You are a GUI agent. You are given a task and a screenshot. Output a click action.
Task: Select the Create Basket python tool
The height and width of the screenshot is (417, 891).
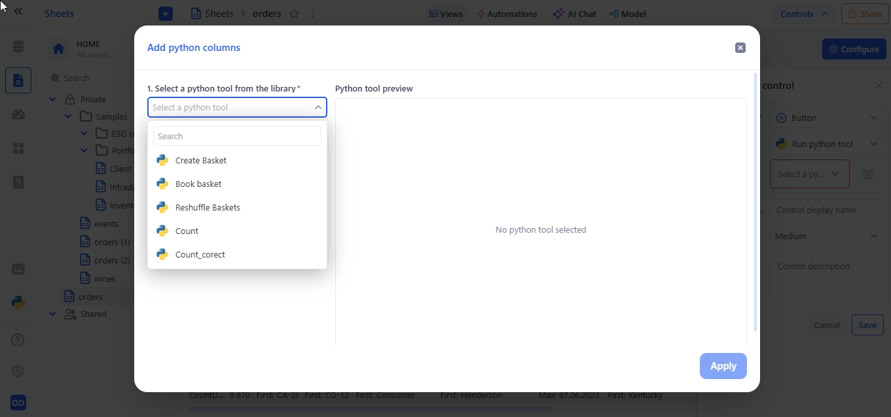(x=201, y=160)
